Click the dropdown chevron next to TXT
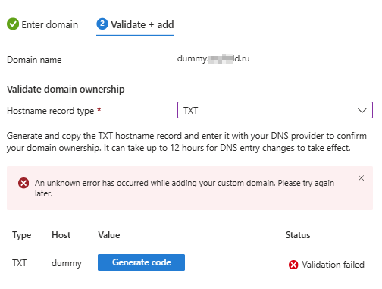 362,111
